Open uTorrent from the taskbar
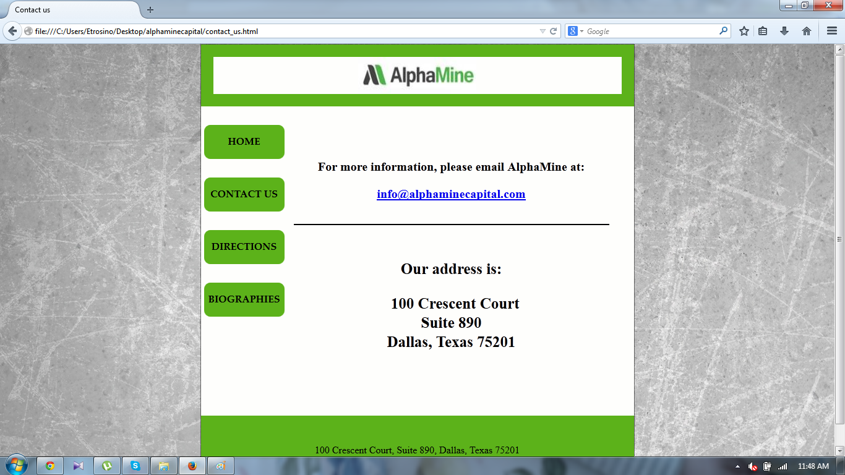Image resolution: width=845 pixels, height=475 pixels. pos(107,466)
